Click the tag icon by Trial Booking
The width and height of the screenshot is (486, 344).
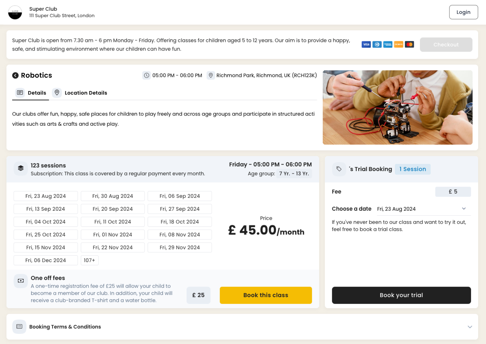point(339,169)
